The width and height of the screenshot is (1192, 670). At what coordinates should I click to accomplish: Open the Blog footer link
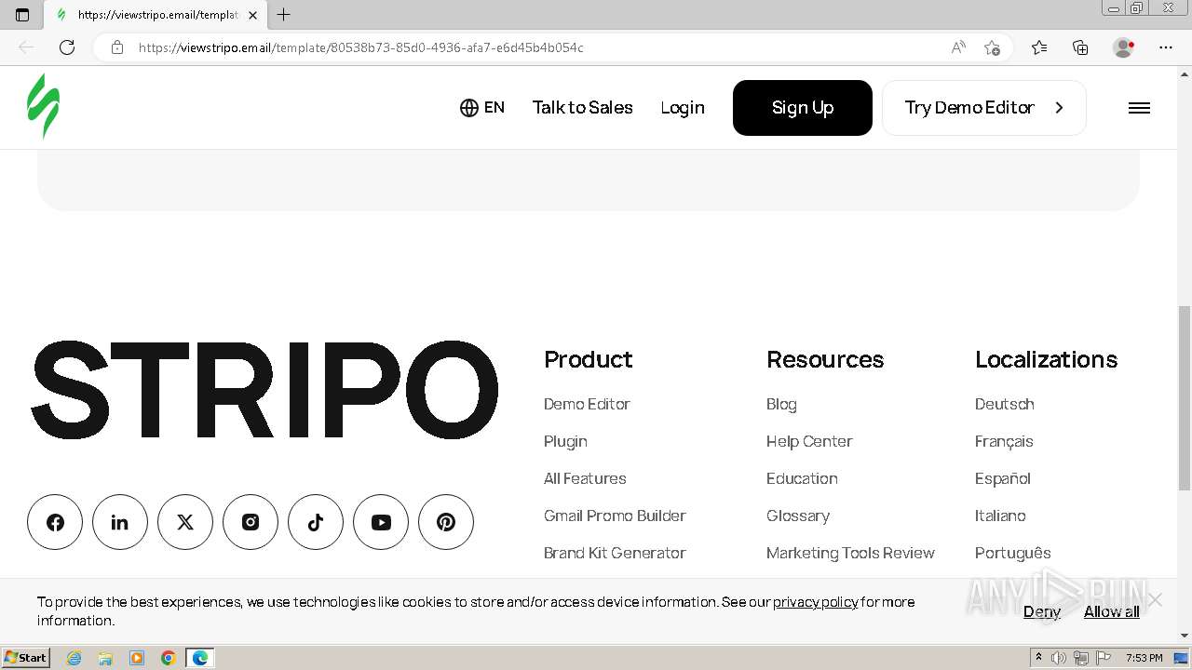click(781, 404)
